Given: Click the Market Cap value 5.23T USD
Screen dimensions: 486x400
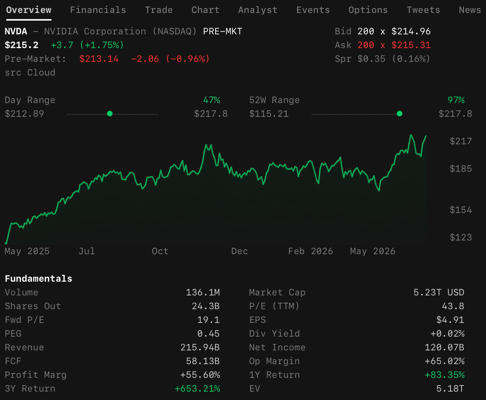Looking at the screenshot, I should (x=439, y=292).
